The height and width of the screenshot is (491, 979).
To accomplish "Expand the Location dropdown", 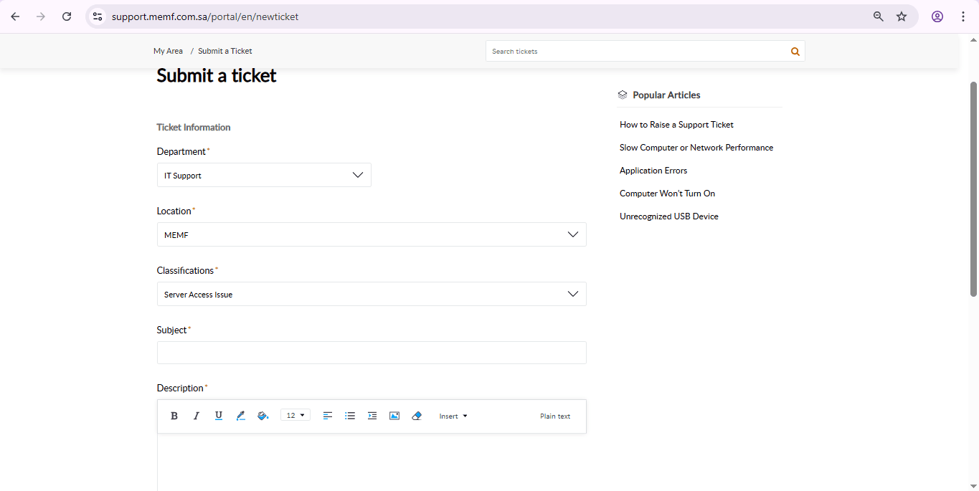I will point(372,234).
